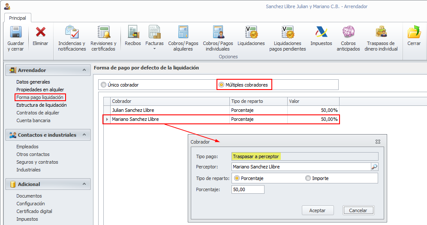Open Propiedades en alquiler
The height and width of the screenshot is (225, 427).
pyautogui.click(x=40, y=90)
